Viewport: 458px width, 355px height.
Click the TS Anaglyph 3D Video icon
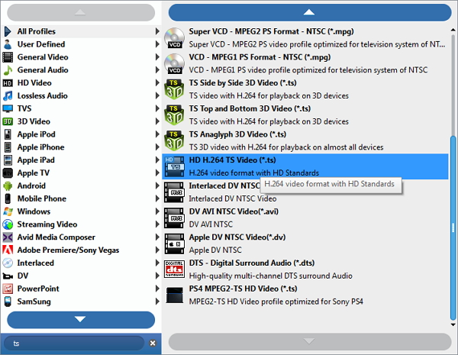click(x=174, y=140)
